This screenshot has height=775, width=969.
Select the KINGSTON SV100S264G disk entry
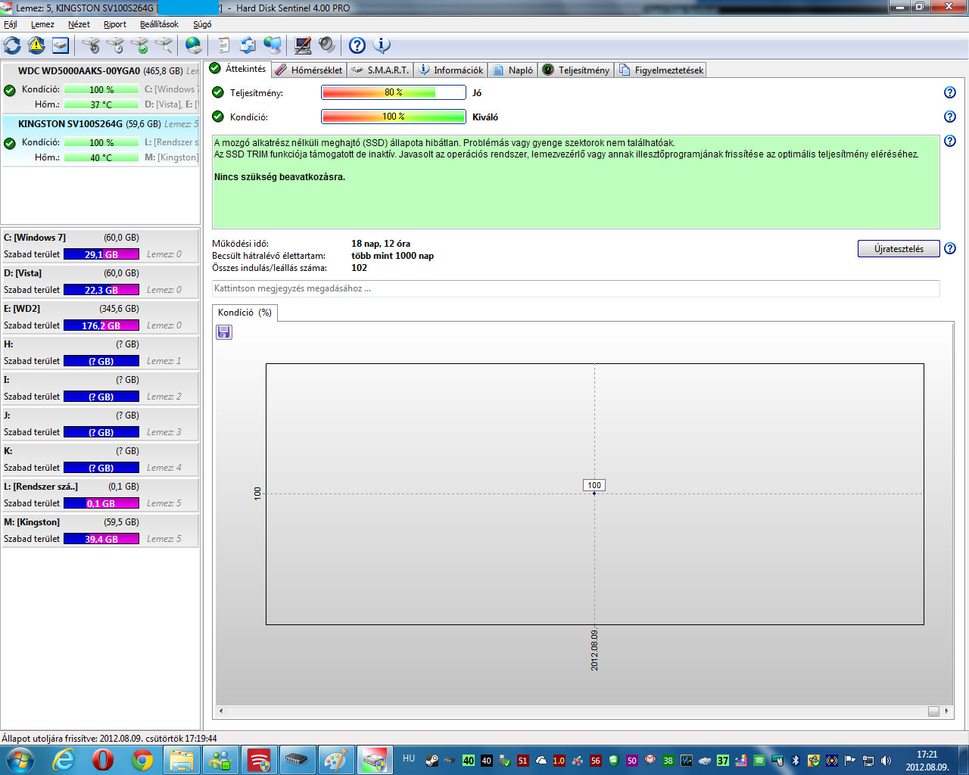[x=100, y=140]
